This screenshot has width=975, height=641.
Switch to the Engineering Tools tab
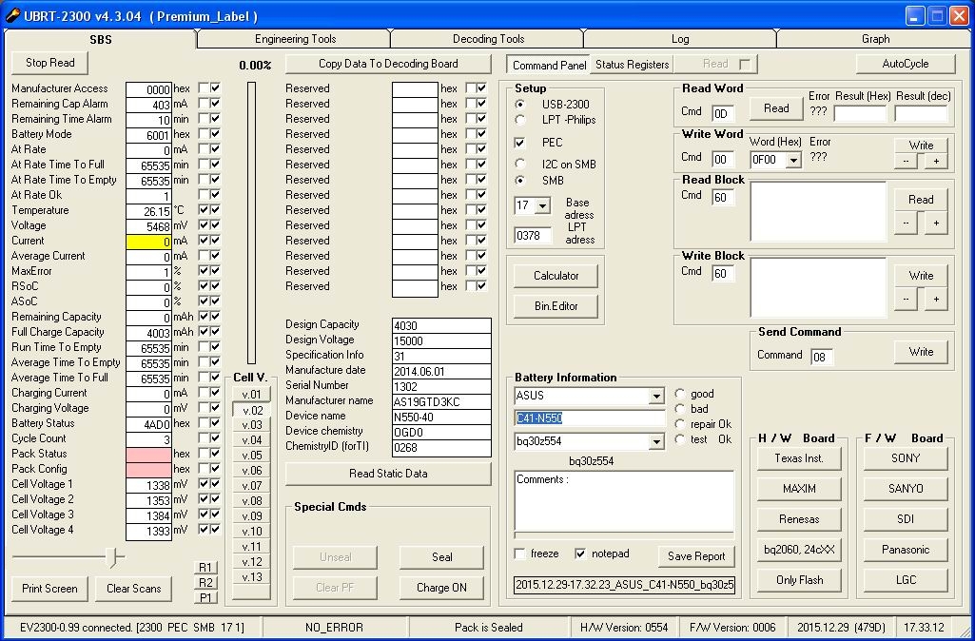[x=295, y=39]
